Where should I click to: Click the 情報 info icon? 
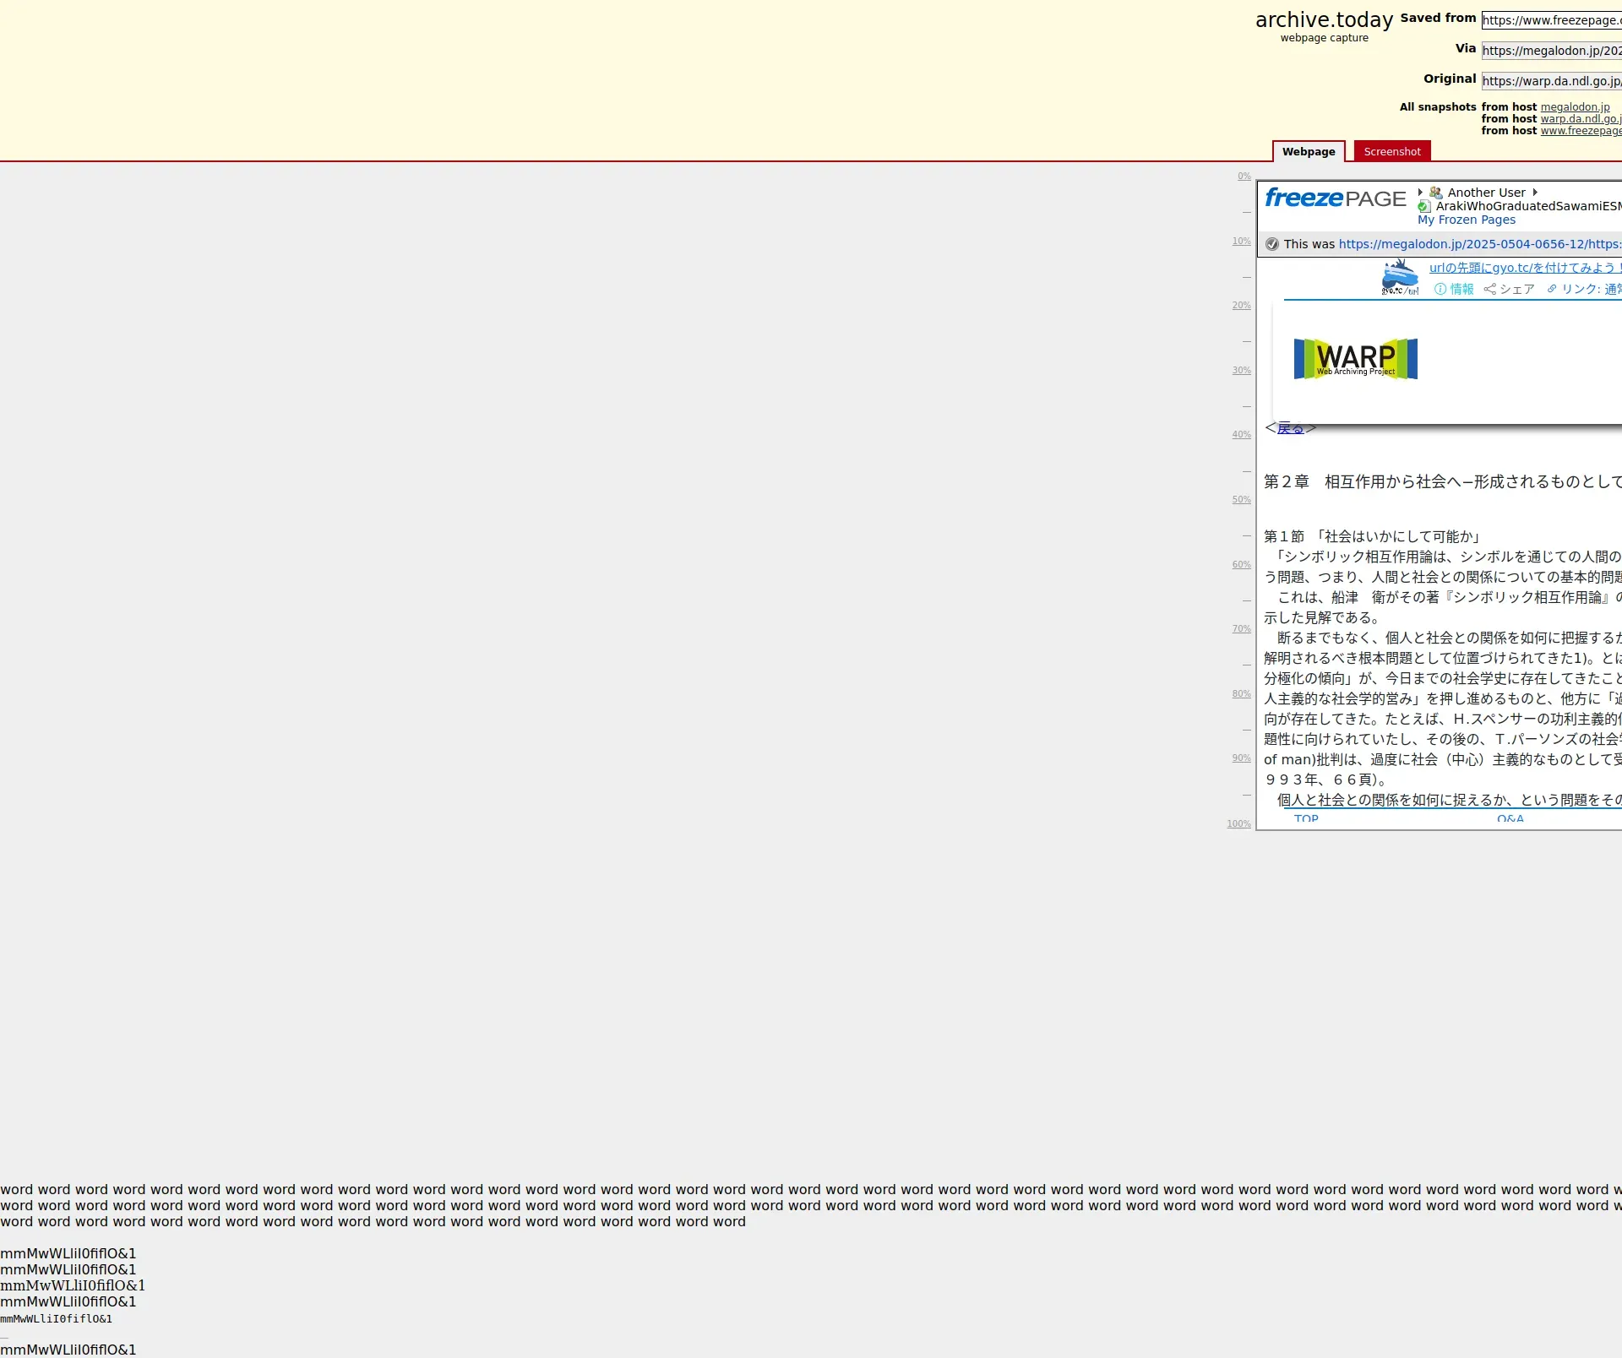click(x=1440, y=289)
